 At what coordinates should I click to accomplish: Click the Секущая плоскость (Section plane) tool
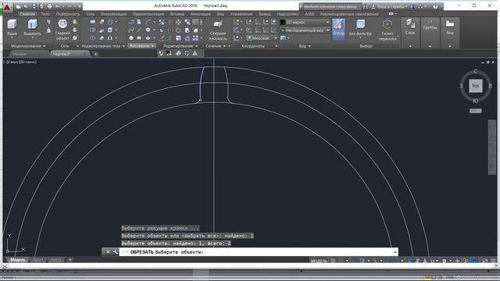click(218, 30)
